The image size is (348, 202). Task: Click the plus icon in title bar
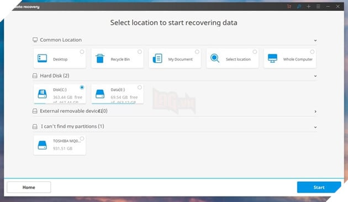click(x=308, y=7)
